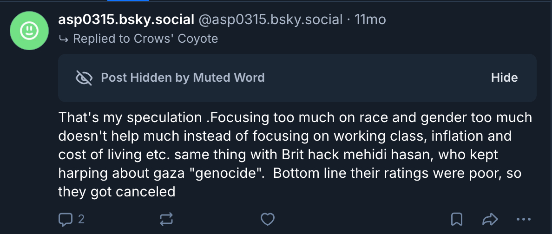Screen dimensions: 552x234
Task: Bookmark this post by asp0315
Action: (457, 219)
